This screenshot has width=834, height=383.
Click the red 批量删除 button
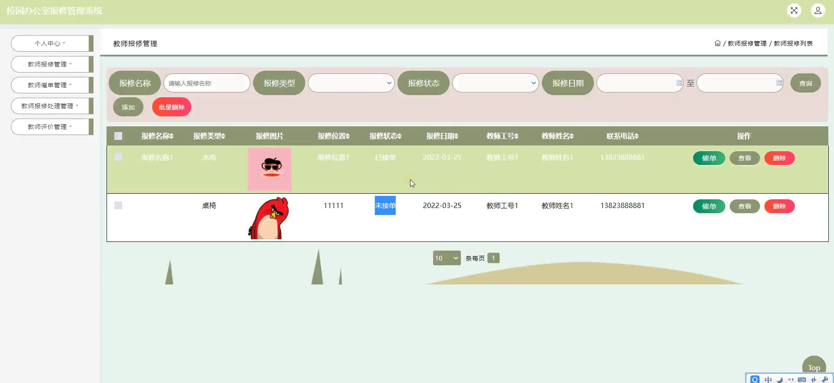171,107
